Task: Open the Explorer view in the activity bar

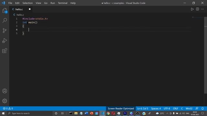Action: pos(5,11)
